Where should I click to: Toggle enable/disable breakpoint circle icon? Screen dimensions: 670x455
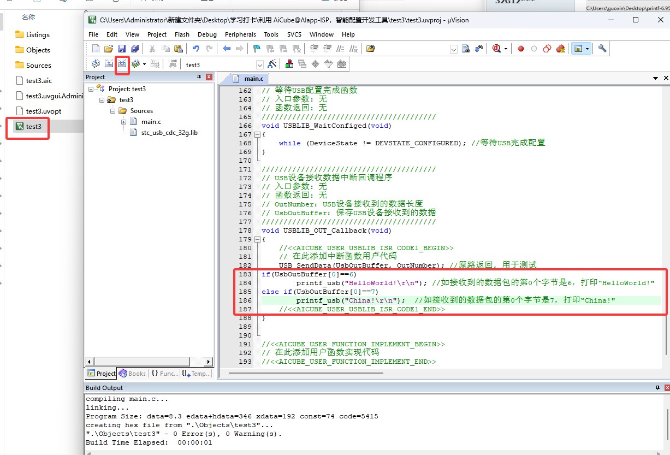(x=534, y=49)
